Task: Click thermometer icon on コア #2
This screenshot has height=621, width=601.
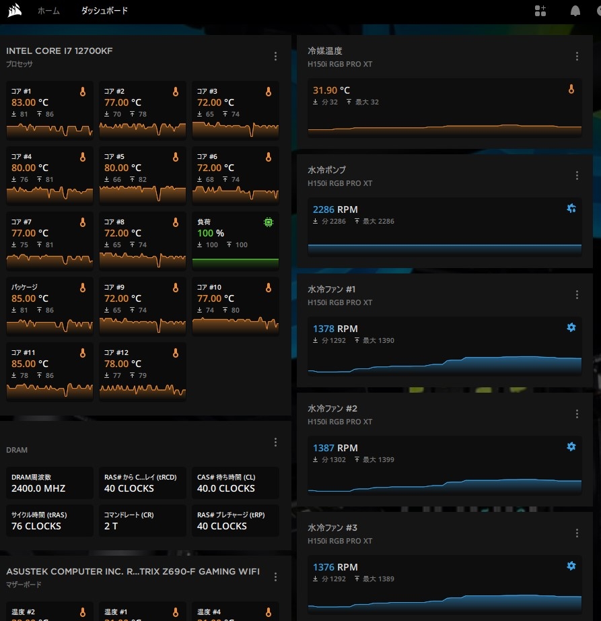Action: [176, 92]
